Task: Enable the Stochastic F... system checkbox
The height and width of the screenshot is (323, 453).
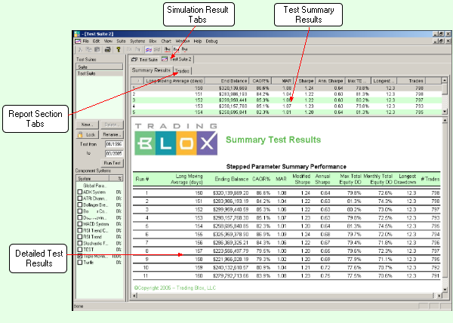Action: [80, 243]
